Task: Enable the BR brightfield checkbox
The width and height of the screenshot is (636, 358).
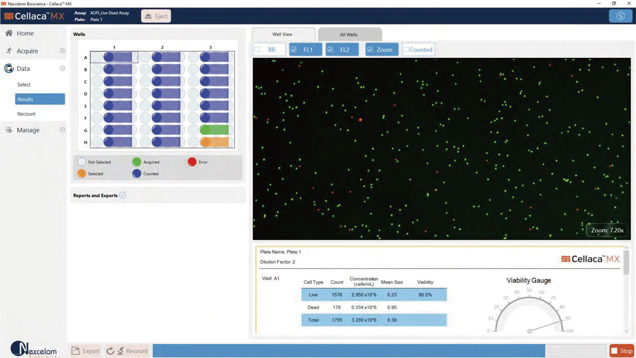Action: (x=258, y=50)
